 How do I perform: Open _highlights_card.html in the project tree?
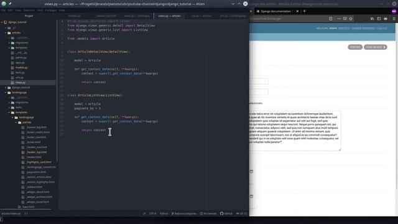coord(39,162)
